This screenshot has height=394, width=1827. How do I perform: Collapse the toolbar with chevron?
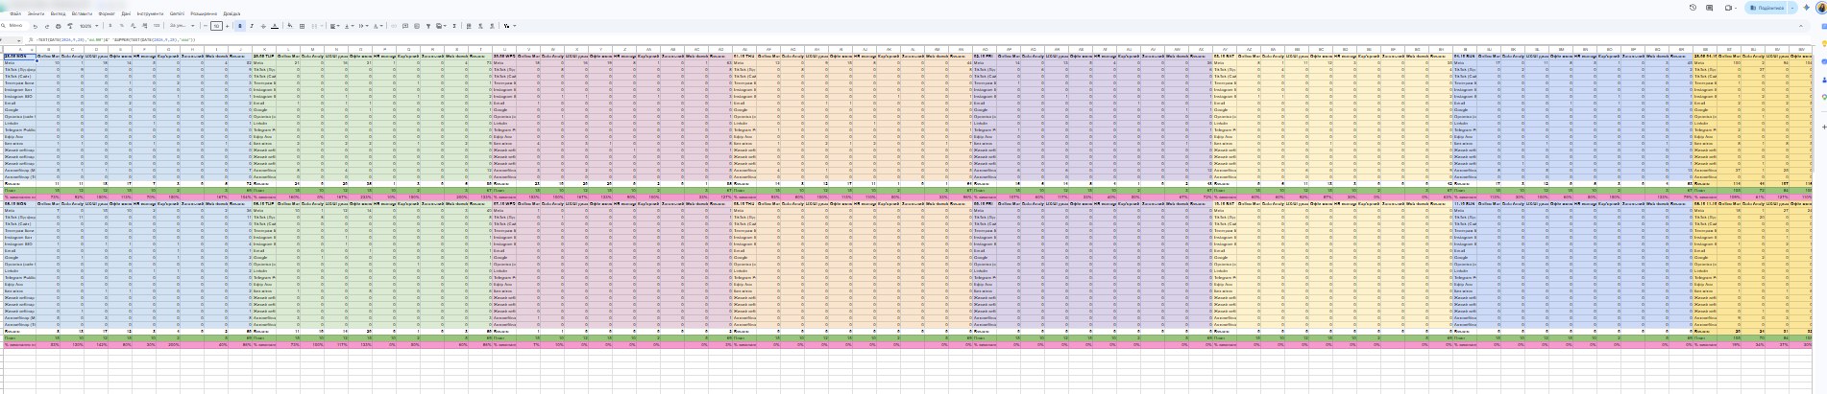click(1801, 26)
